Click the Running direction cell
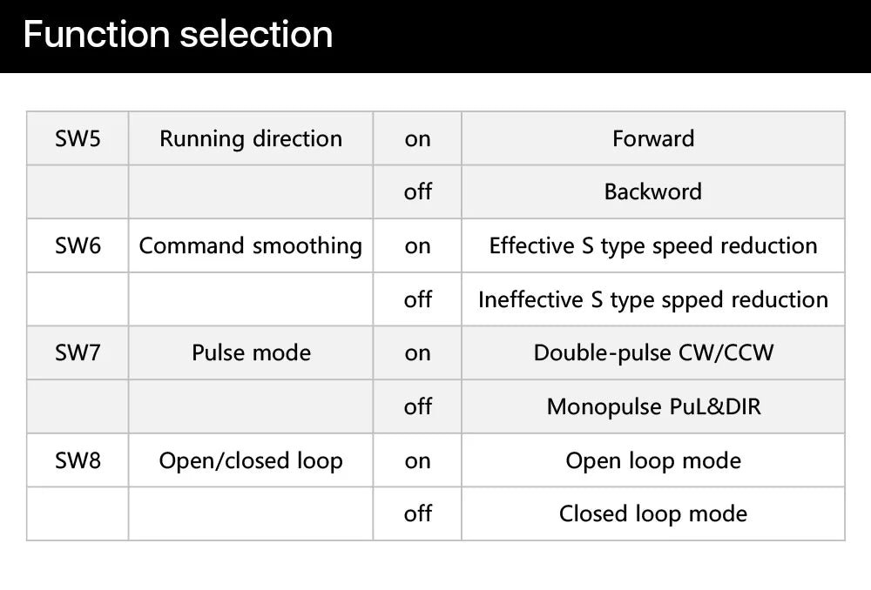This screenshot has height=590, width=871. (x=251, y=138)
